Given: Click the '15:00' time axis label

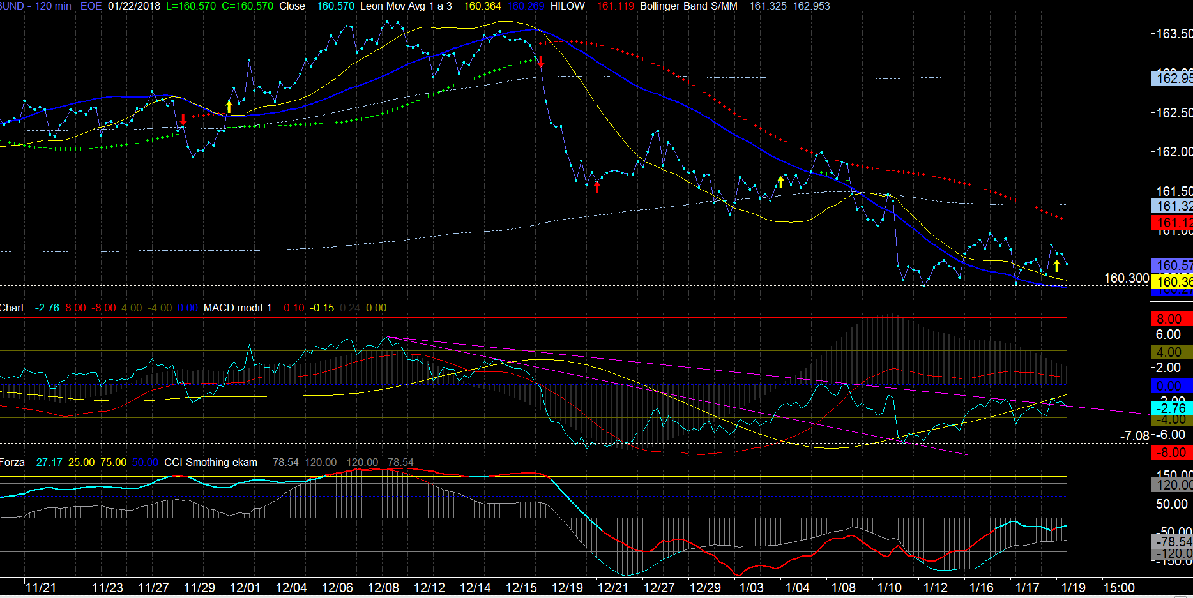Looking at the screenshot, I should [1119, 587].
